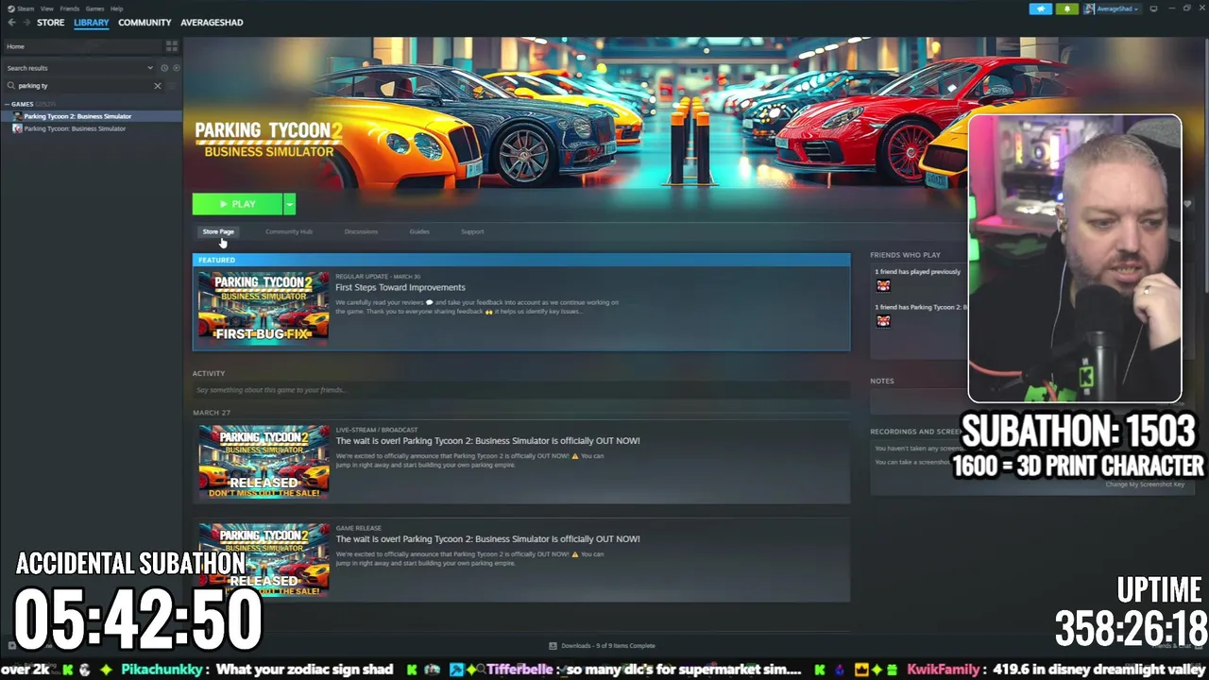Click the AverageShad profile avatar
This screenshot has width=1209, height=680.
pos(1090,8)
